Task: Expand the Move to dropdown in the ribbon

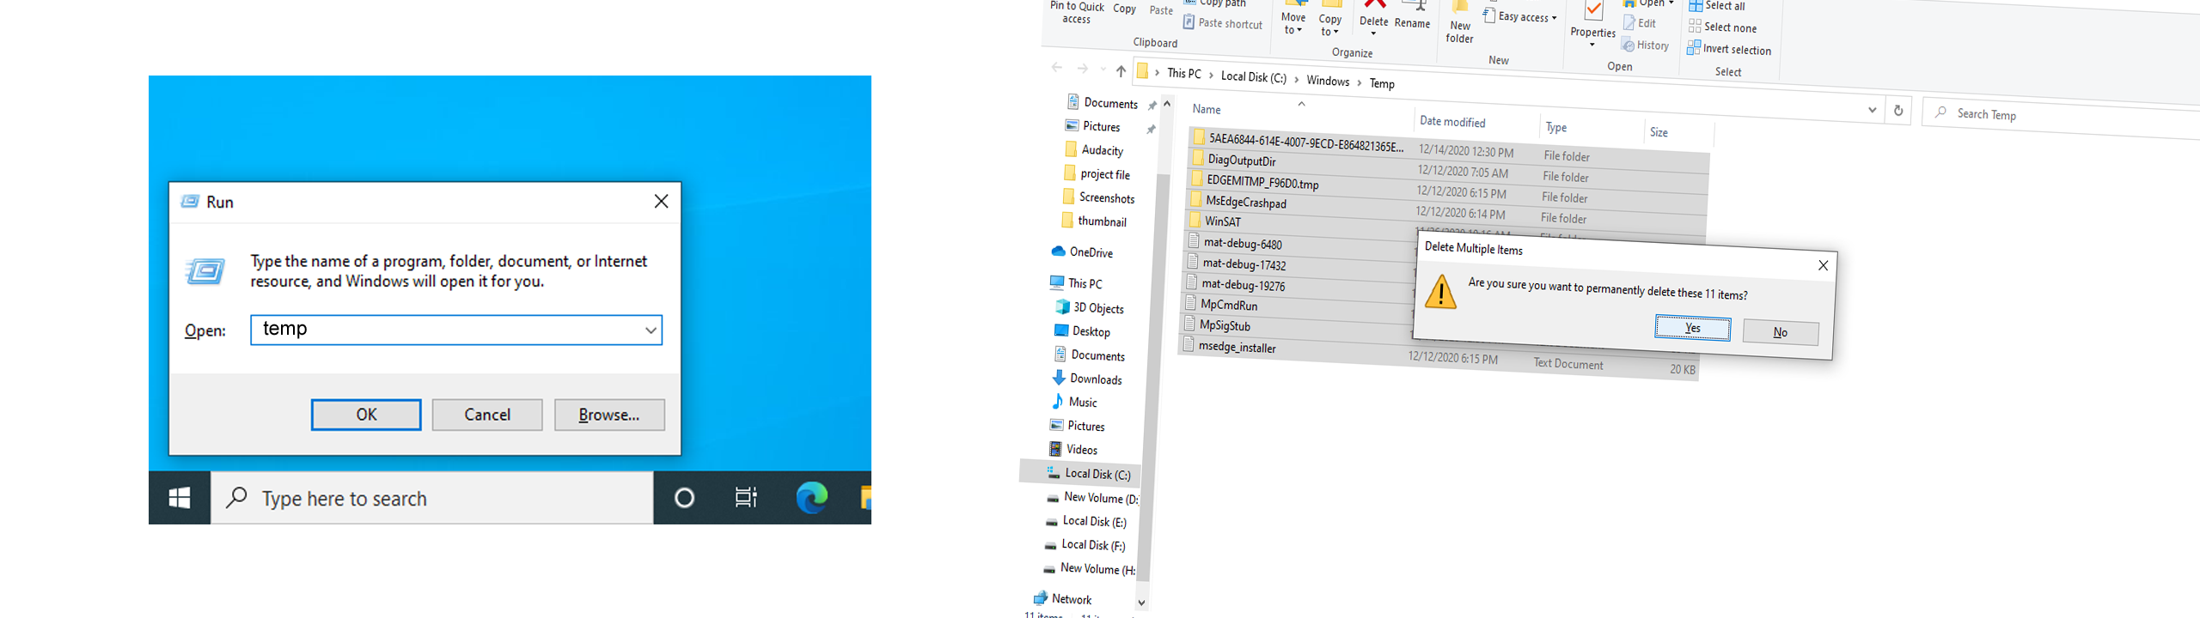Action: tap(1299, 30)
